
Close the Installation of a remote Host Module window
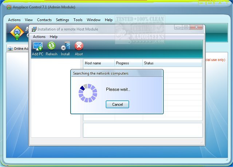coord(196,27)
